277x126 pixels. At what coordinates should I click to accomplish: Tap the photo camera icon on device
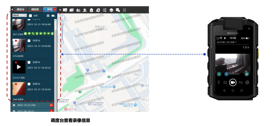[225, 82]
